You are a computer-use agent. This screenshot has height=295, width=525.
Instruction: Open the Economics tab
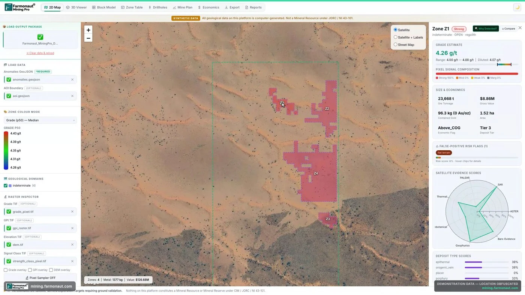pyautogui.click(x=208, y=7)
